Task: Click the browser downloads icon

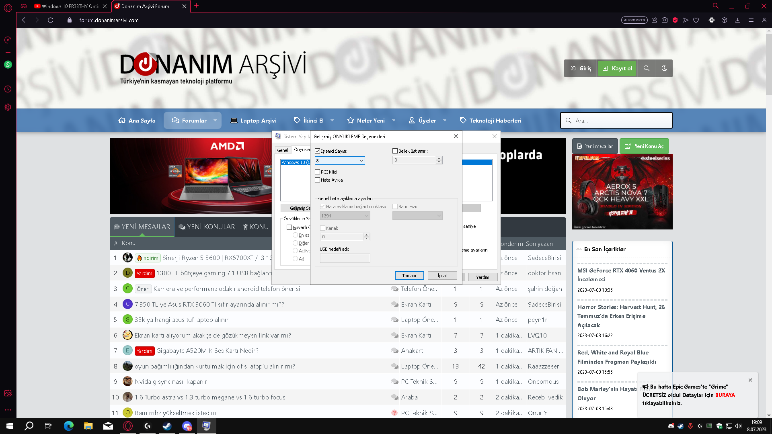Action: tap(737, 20)
